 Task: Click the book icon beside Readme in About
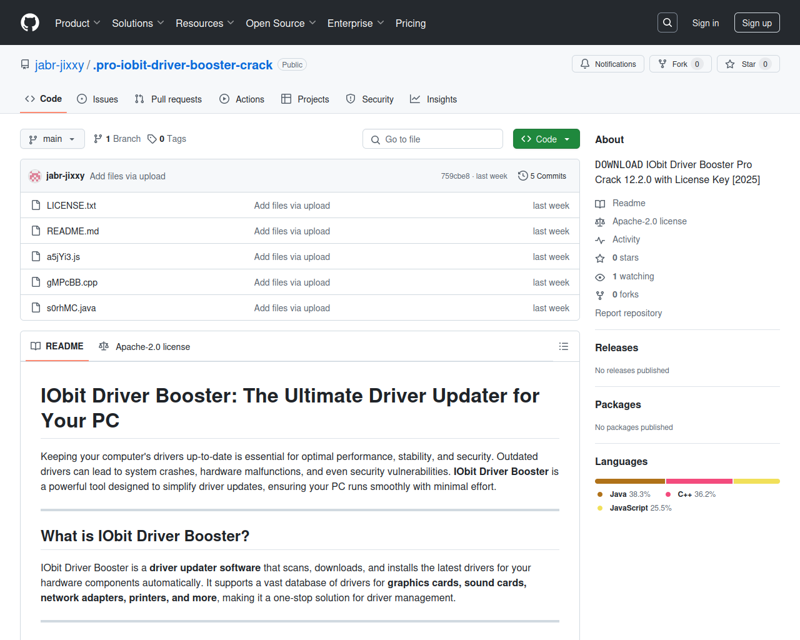pyautogui.click(x=600, y=204)
